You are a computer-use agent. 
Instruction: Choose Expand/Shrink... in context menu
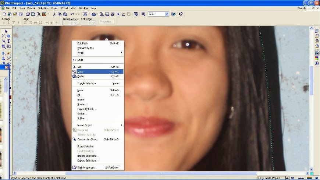98,109
